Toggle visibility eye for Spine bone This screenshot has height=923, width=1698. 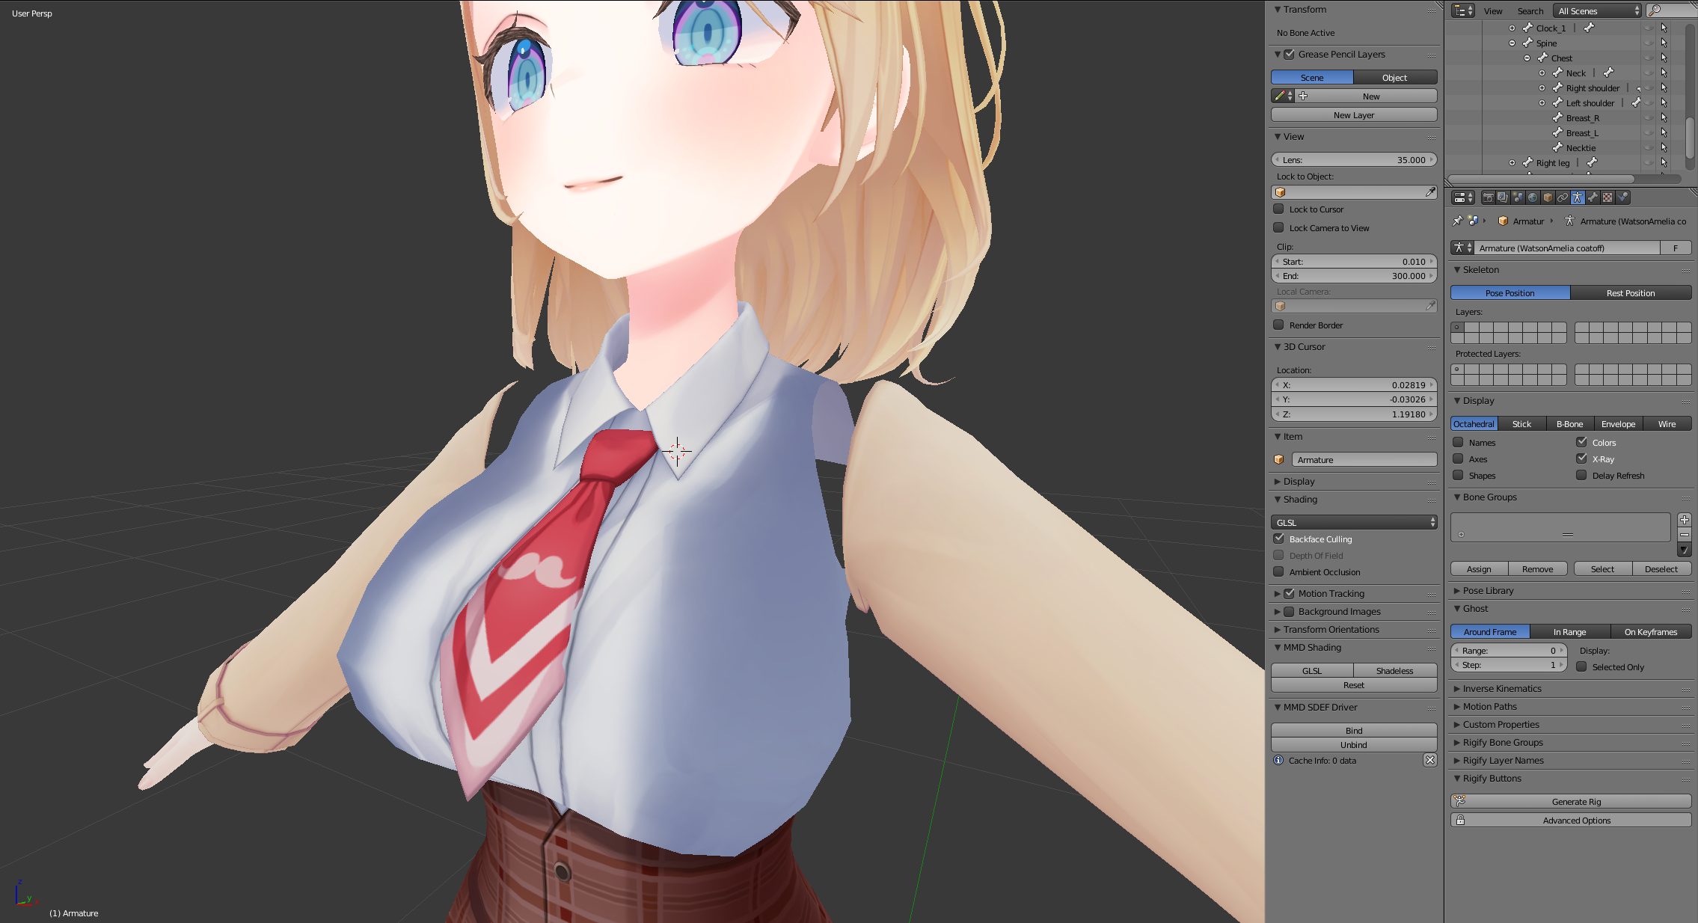(1649, 43)
